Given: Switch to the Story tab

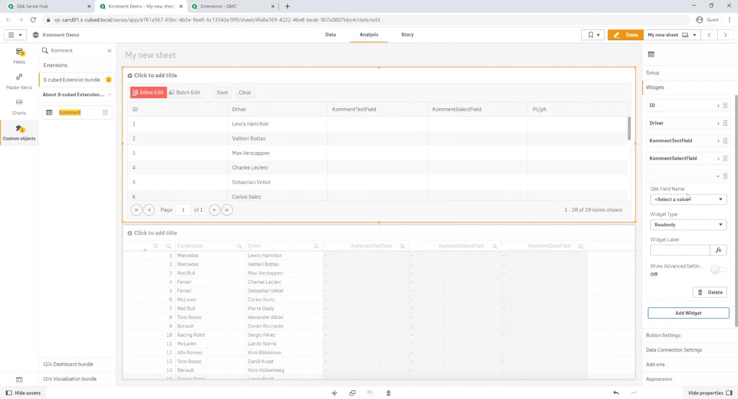Looking at the screenshot, I should (407, 35).
